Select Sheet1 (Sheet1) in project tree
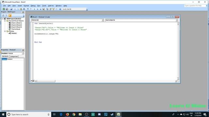Viewport: 209px width, 117px height. pos(17,23)
